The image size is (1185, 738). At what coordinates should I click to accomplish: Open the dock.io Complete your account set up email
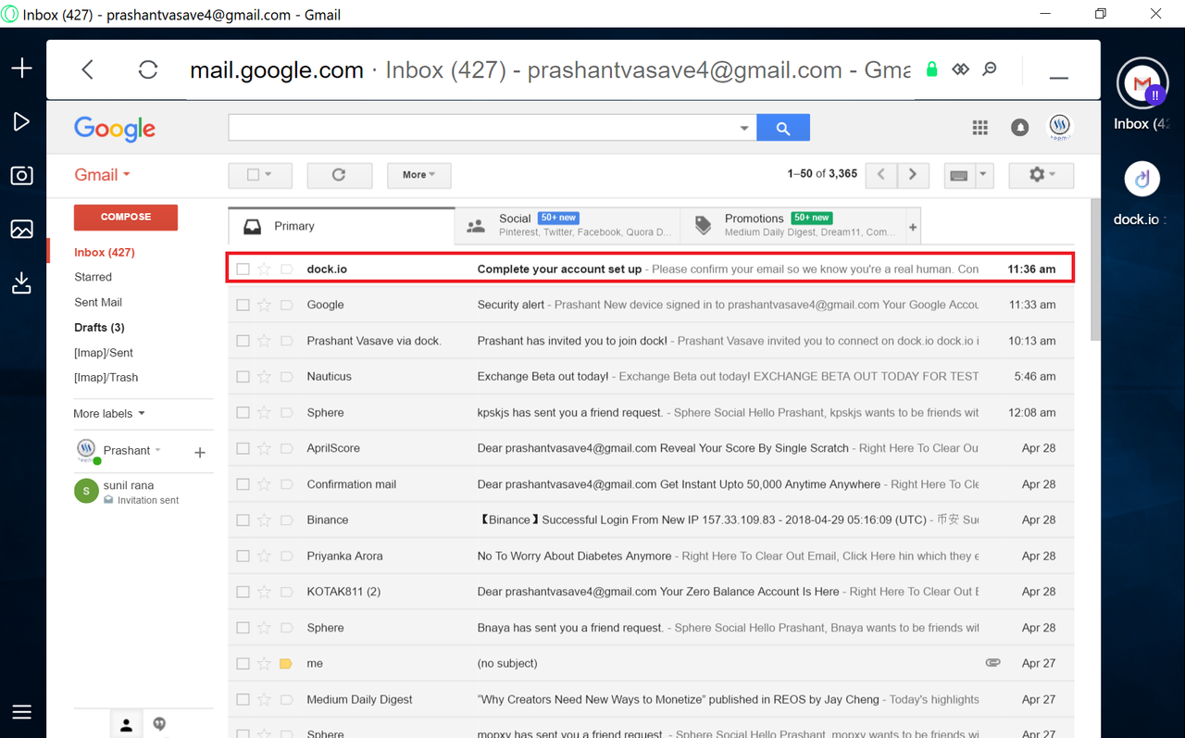(x=651, y=269)
